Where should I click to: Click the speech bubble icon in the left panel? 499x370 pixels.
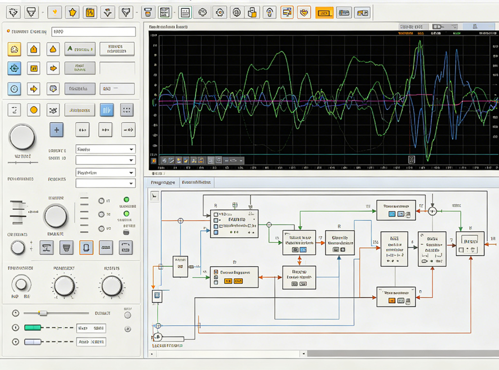(53, 89)
